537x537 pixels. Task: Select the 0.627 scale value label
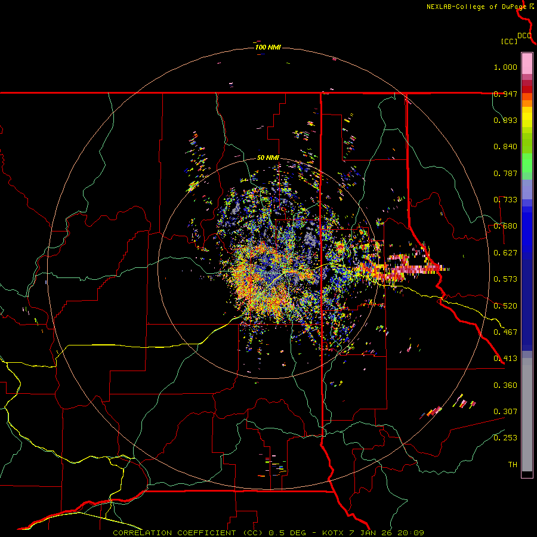coord(505,253)
